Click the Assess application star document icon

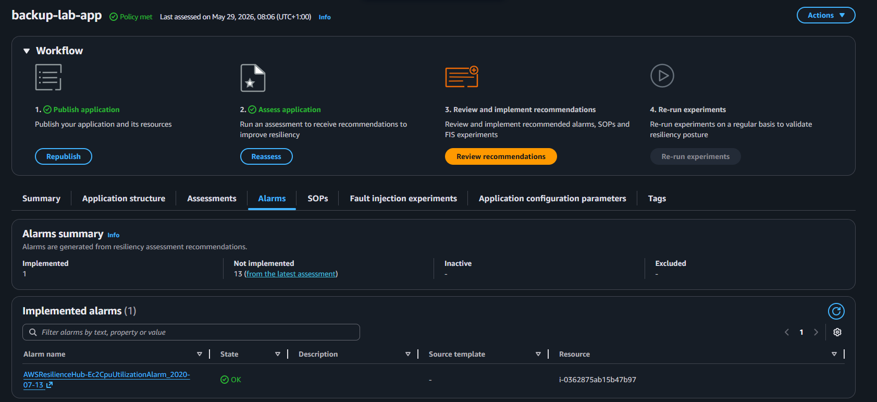click(253, 78)
